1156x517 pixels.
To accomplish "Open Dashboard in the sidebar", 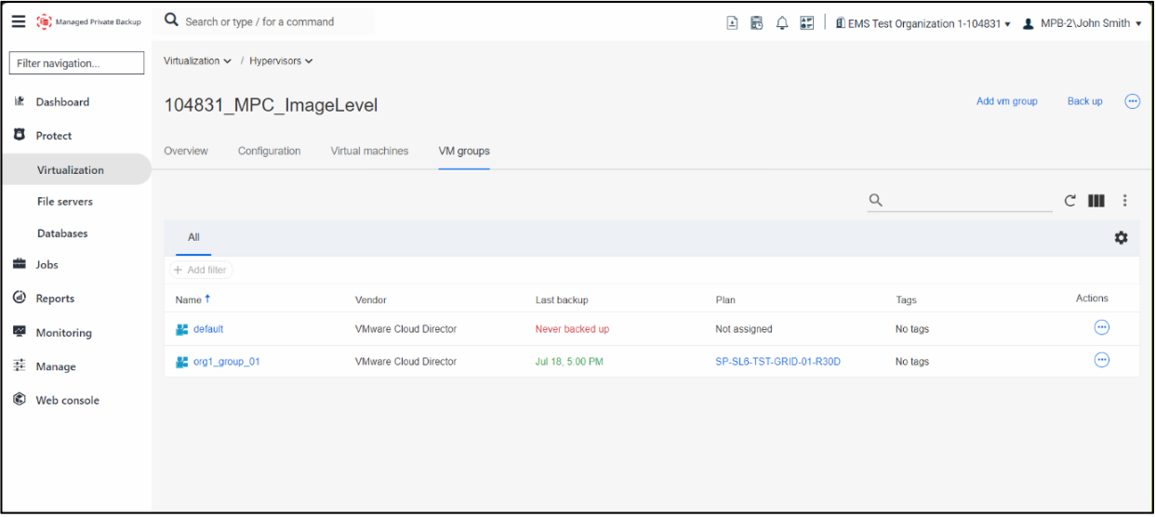I will [x=62, y=102].
